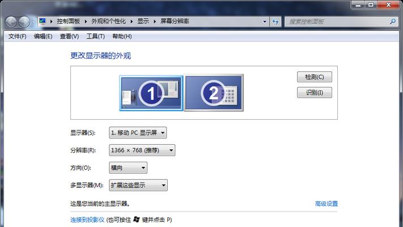Open the 文件(F) menu

point(17,36)
